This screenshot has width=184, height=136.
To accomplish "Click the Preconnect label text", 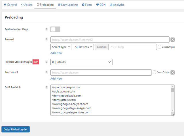I will [11, 72].
